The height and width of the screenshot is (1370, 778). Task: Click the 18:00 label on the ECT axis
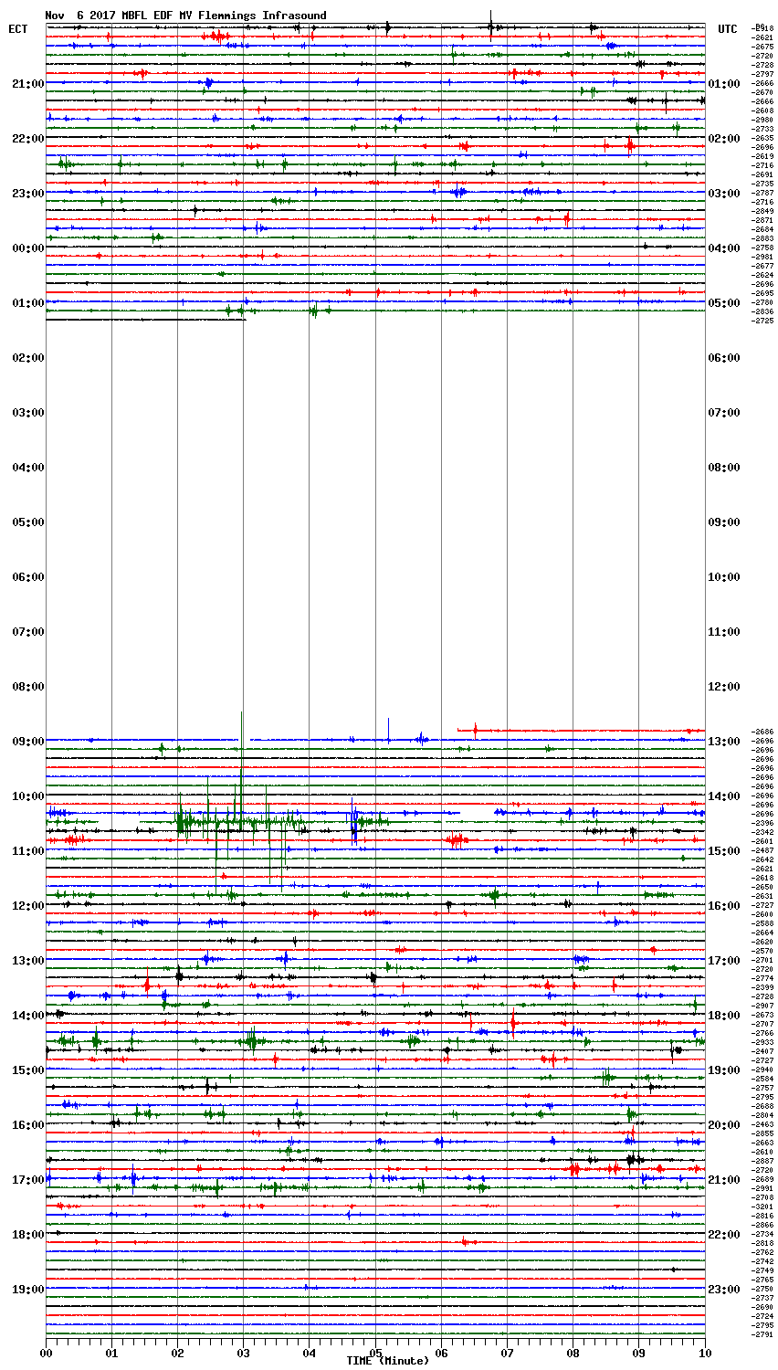pos(27,1235)
